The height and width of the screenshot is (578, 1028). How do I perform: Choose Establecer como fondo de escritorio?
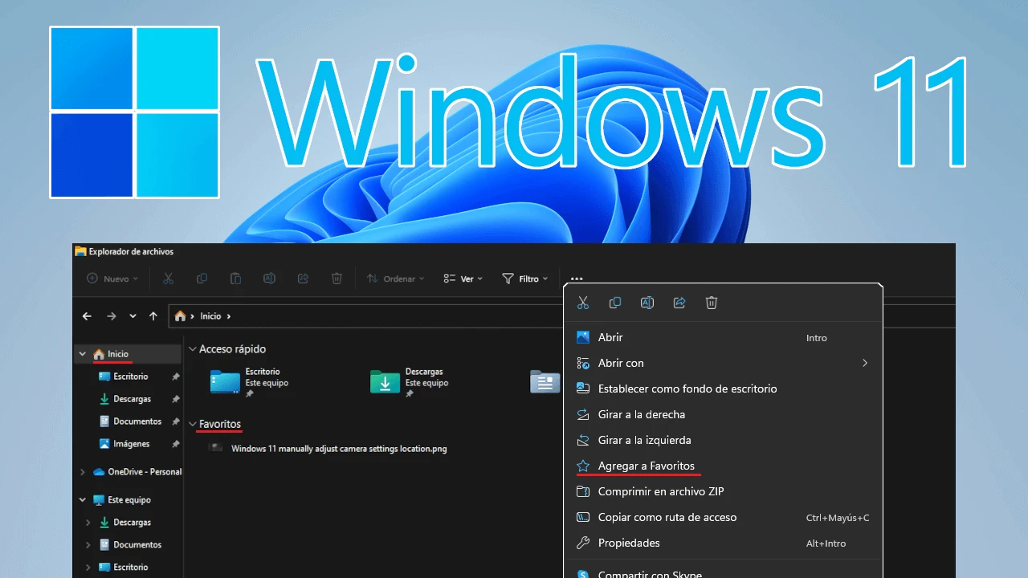723,389
